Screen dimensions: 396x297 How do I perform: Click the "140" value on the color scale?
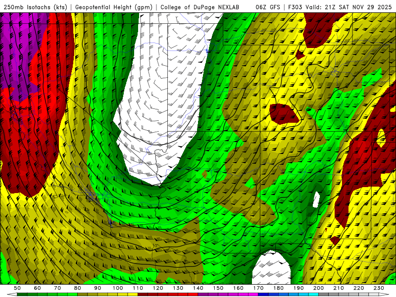pos(198,288)
